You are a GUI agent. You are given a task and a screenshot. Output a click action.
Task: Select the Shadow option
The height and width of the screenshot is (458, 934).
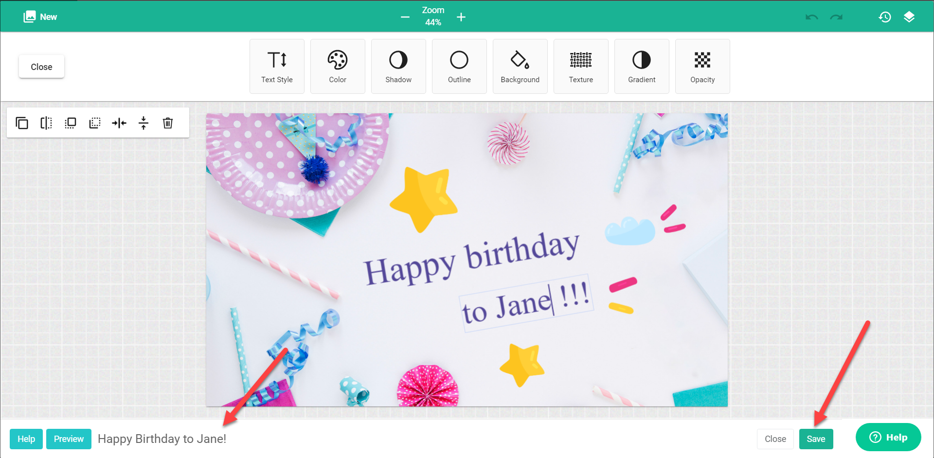(x=398, y=66)
